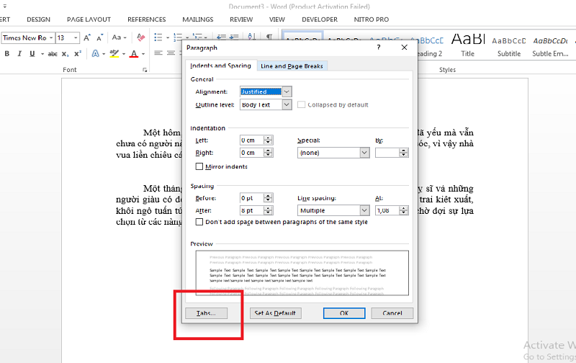The image size is (576, 363).
Task: Click At spacing value field 1,08
Action: coord(387,210)
